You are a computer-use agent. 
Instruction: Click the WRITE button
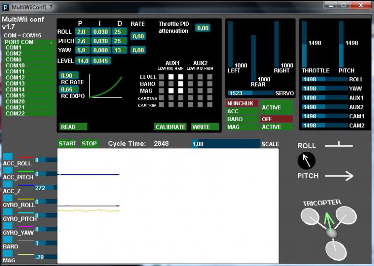click(x=205, y=127)
